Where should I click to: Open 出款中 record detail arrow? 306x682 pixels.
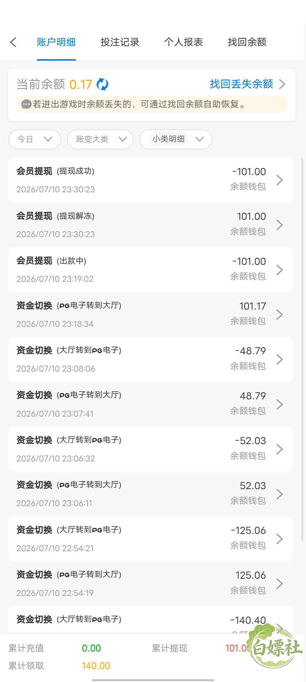280,270
